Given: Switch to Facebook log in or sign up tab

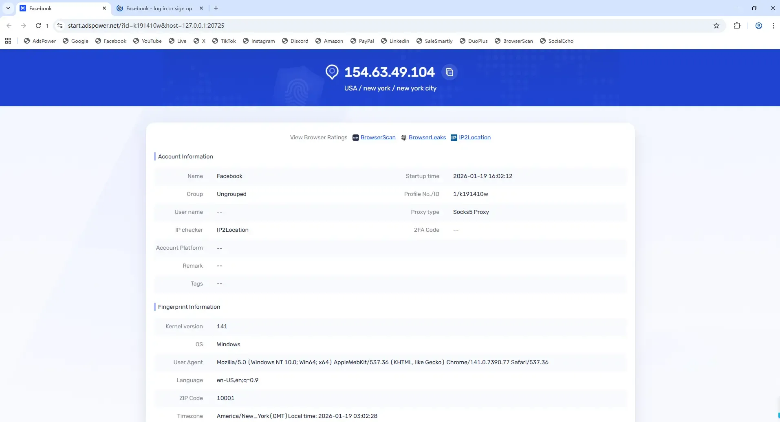Looking at the screenshot, I should [159, 8].
